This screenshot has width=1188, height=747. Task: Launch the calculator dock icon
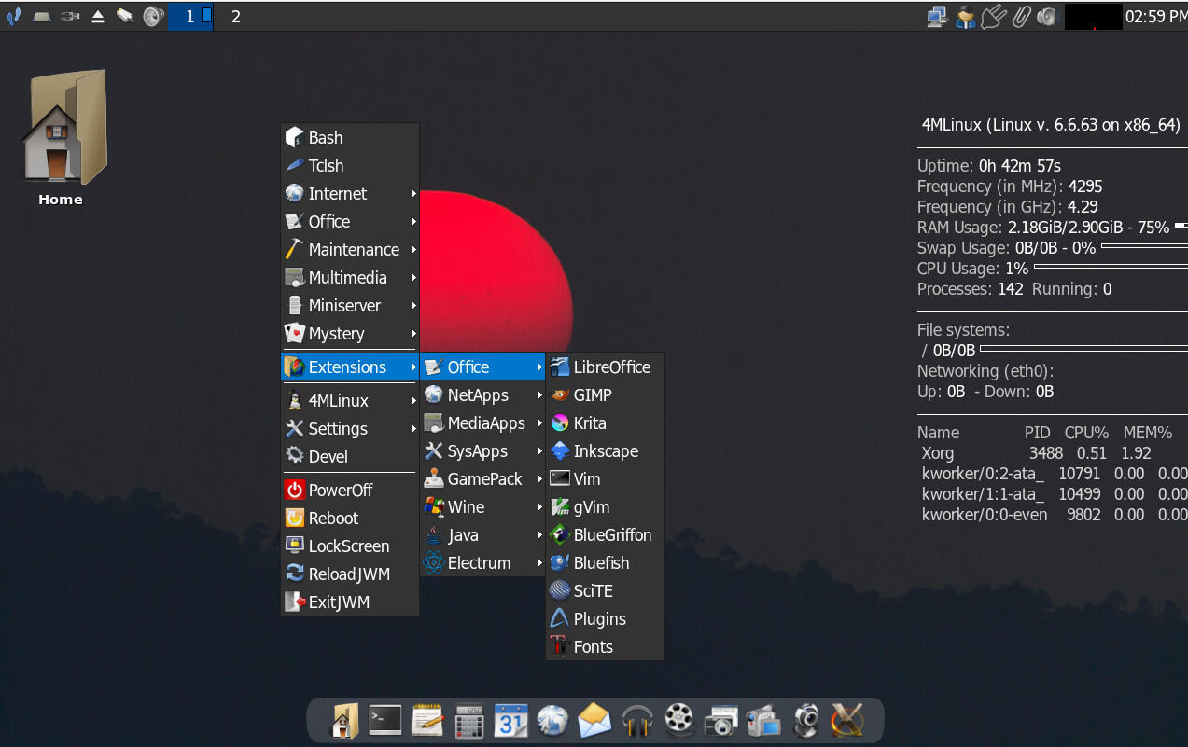coord(468,721)
